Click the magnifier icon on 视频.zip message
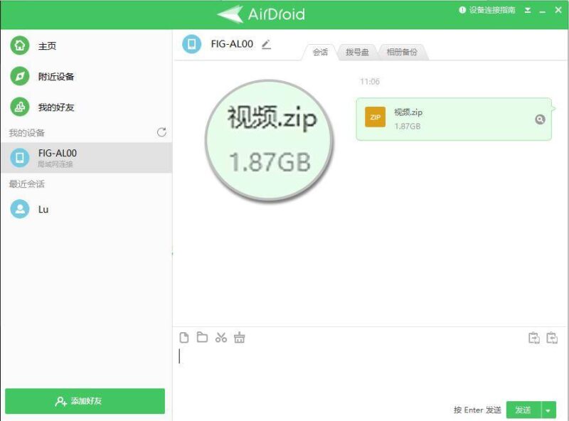Viewport: 569px width, 421px height. (541, 117)
